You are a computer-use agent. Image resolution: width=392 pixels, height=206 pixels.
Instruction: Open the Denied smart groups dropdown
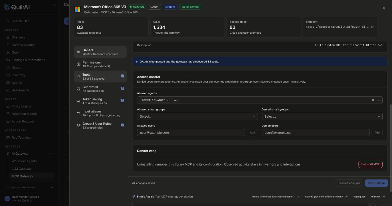(x=322, y=116)
